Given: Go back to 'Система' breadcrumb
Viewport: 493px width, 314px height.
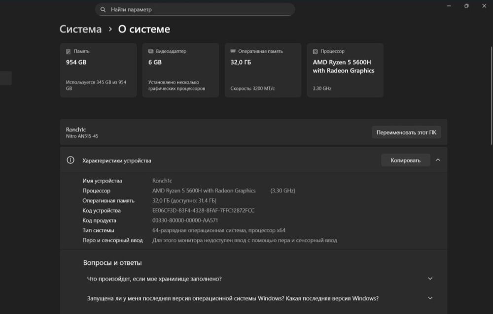Looking at the screenshot, I should [80, 29].
